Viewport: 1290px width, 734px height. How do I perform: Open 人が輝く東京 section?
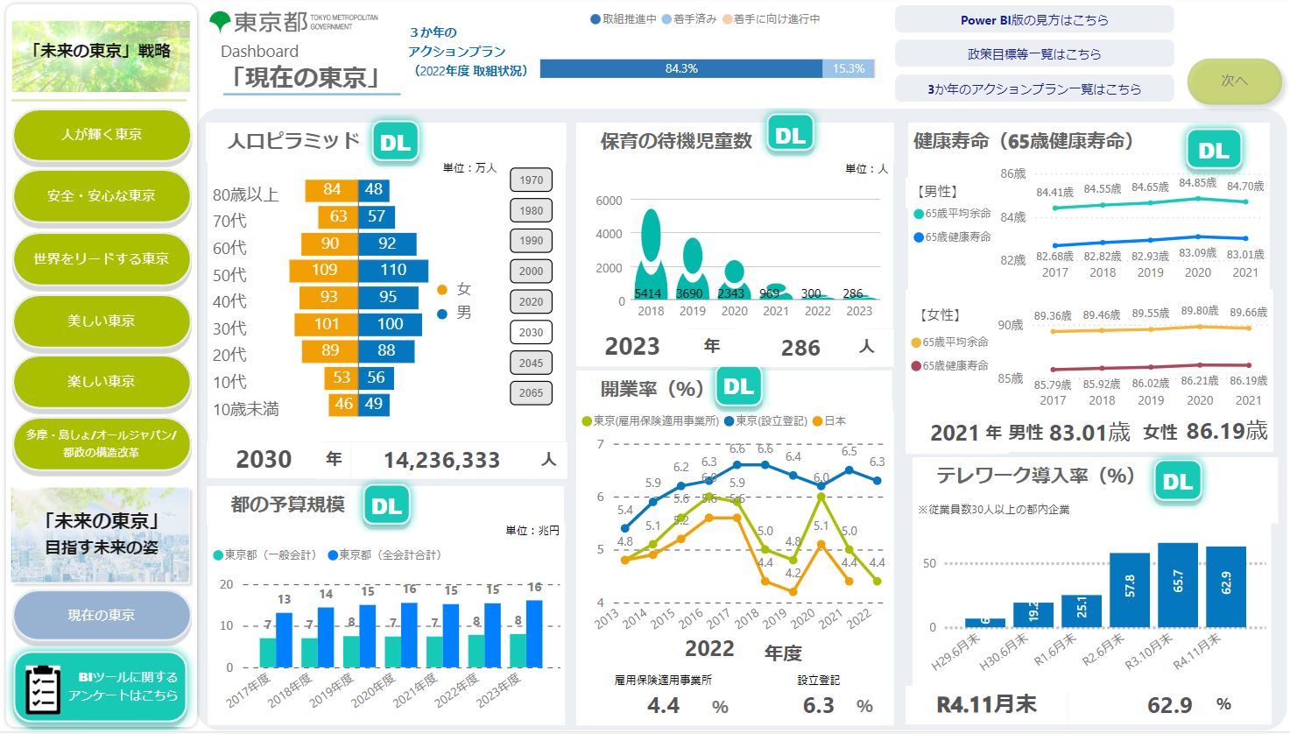coord(102,135)
